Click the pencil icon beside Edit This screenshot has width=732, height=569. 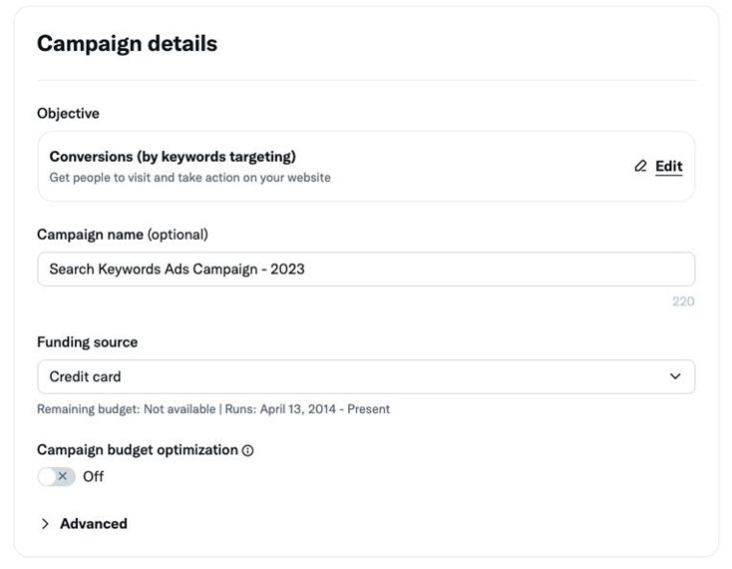pyautogui.click(x=640, y=167)
